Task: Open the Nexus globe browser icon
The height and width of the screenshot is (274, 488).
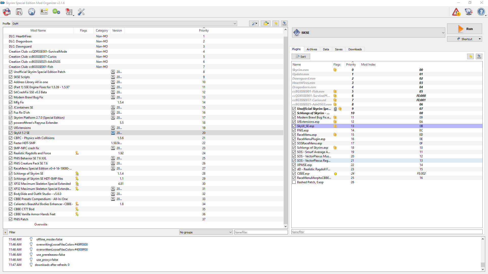Action: click(32, 12)
